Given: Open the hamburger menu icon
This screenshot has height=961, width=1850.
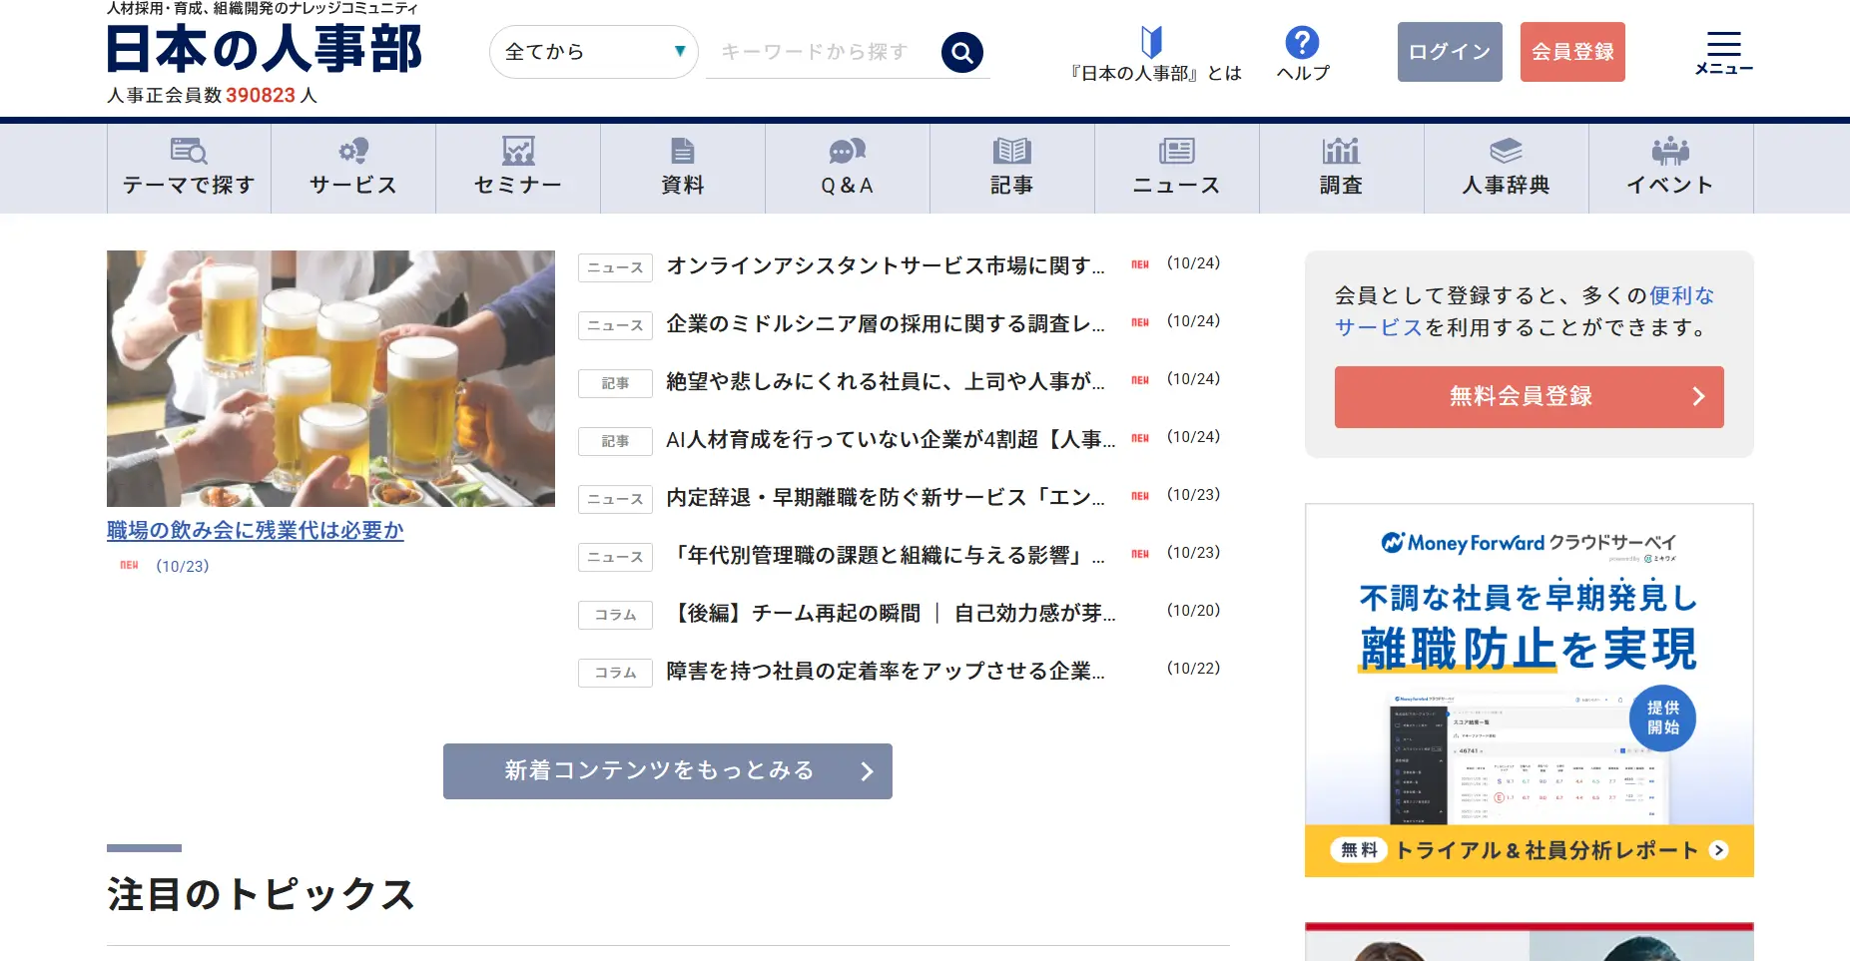Looking at the screenshot, I should pyautogui.click(x=1723, y=52).
